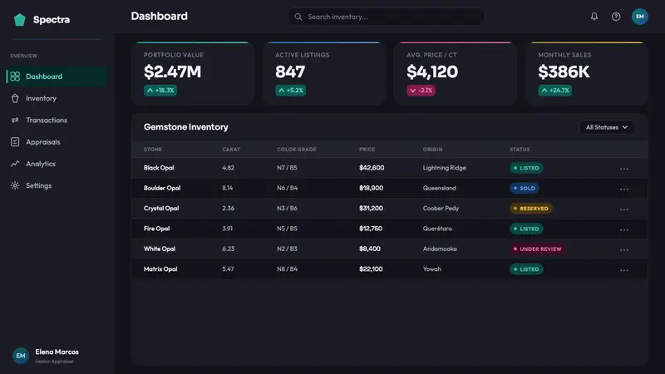Click the Matrix Opal stone name
665x374 pixels.
click(160, 269)
